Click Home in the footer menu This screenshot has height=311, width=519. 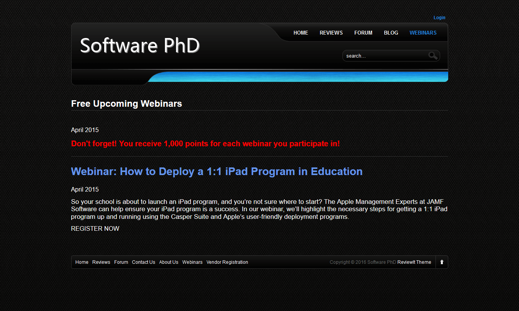82,262
